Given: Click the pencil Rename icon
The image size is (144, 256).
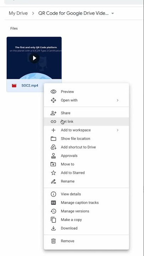Looking at the screenshot, I should [53, 181].
